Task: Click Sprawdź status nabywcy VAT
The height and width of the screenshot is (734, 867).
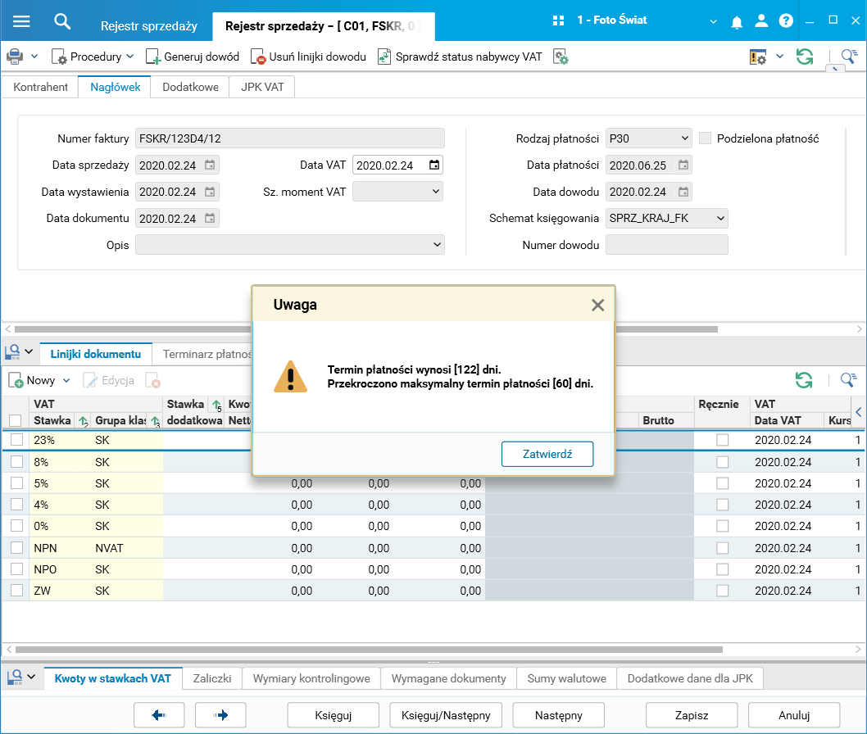Action: [460, 57]
